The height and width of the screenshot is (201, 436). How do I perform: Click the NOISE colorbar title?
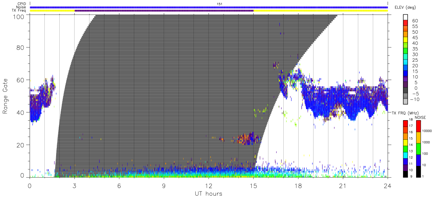coord(420,117)
